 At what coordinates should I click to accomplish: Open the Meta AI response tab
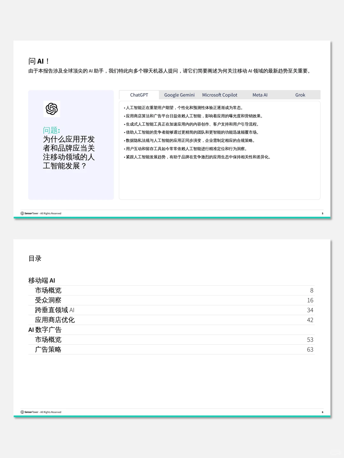pyautogui.click(x=260, y=95)
